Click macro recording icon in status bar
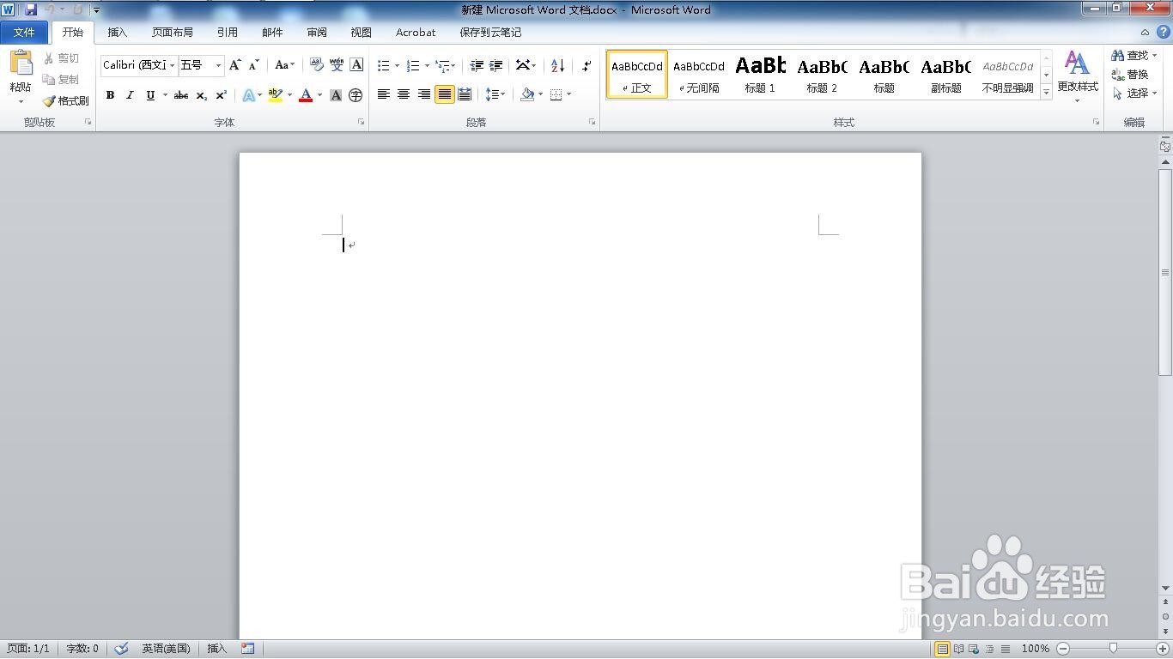The image size is (1173, 659). click(247, 649)
